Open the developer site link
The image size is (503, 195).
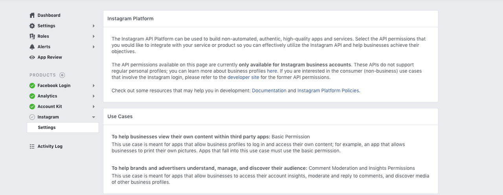[243, 77]
